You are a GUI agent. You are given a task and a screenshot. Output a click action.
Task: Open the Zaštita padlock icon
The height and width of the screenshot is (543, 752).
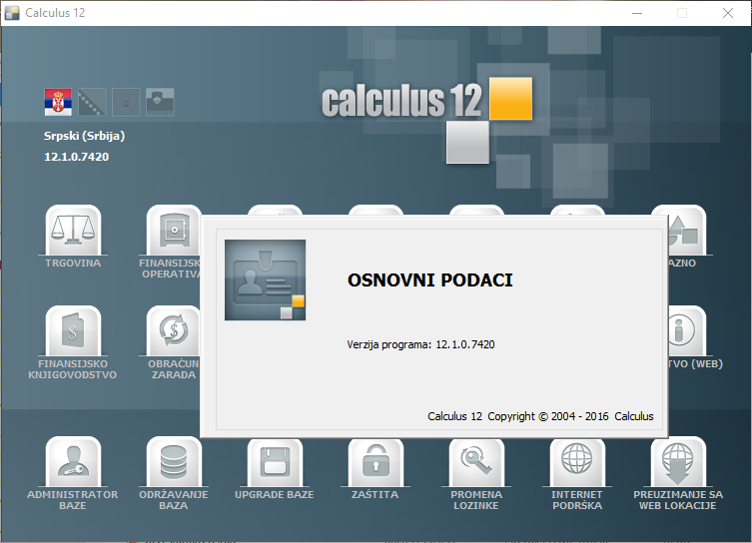coord(376,462)
